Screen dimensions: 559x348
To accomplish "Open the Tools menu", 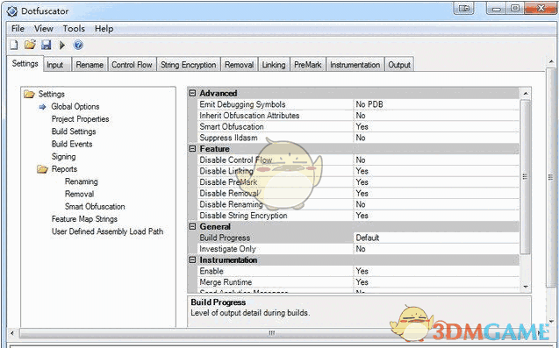I will tap(74, 29).
